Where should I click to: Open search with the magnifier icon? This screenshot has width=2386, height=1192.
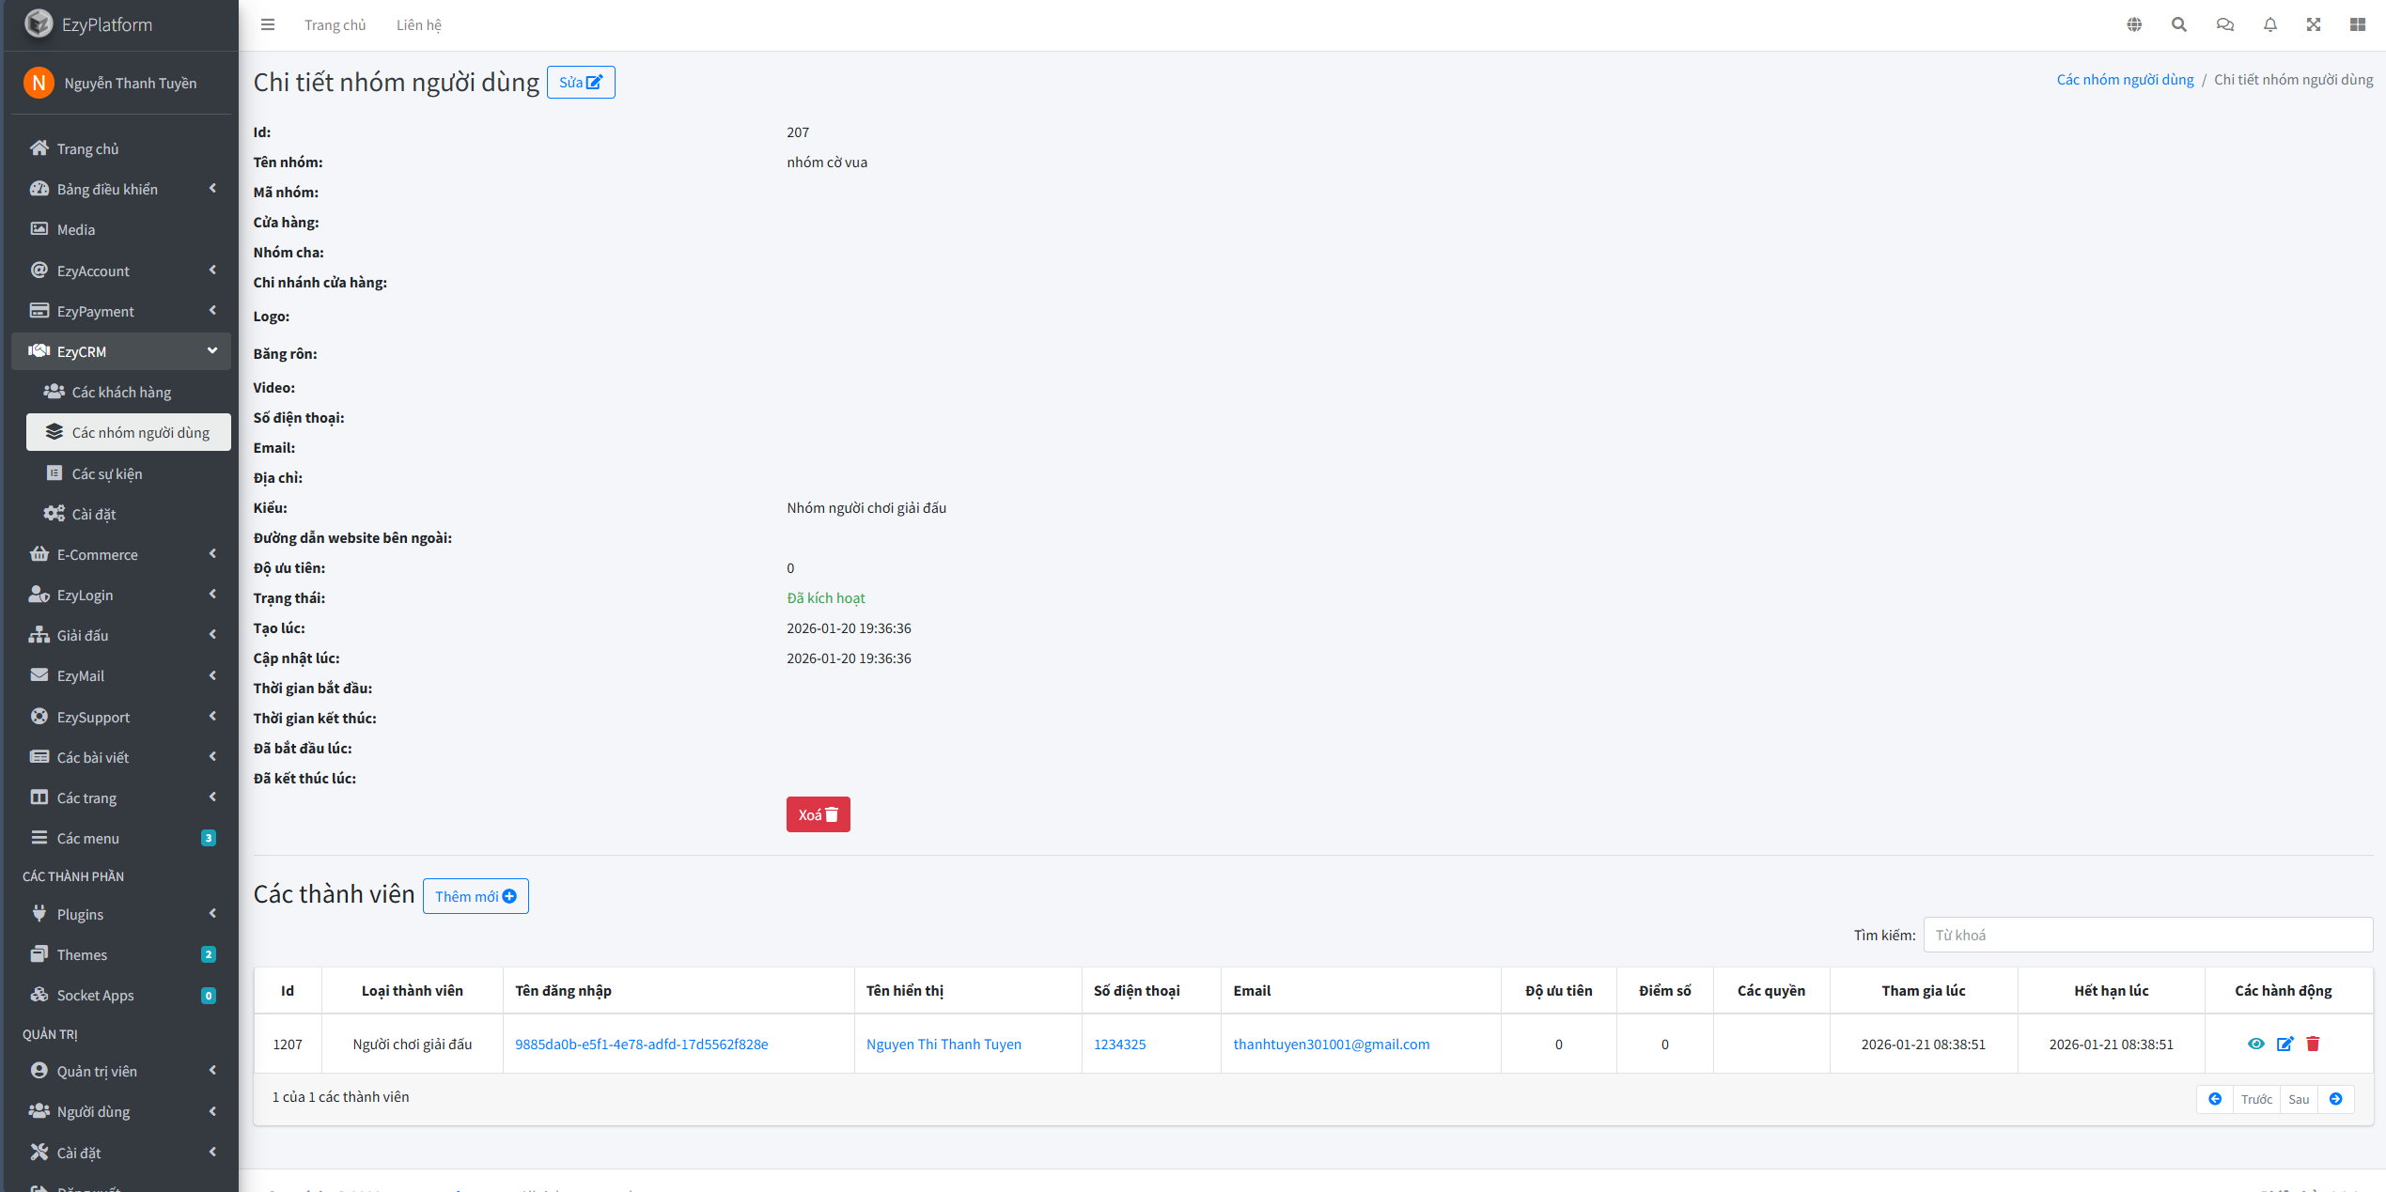pyautogui.click(x=2178, y=24)
